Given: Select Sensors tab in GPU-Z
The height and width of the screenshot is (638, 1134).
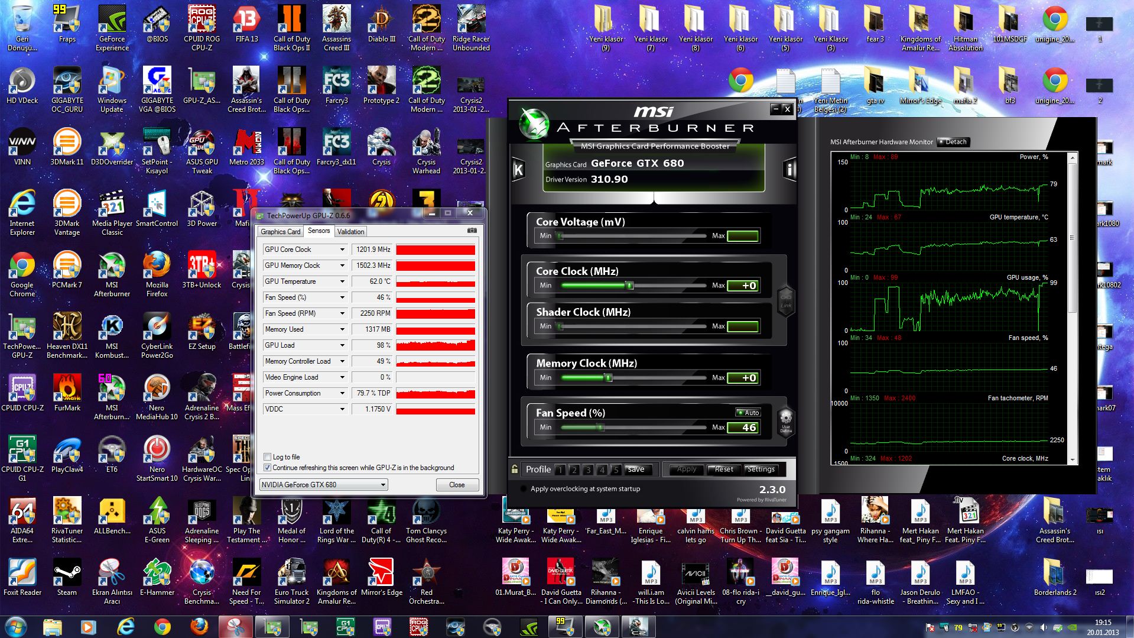Looking at the screenshot, I should pyautogui.click(x=319, y=231).
